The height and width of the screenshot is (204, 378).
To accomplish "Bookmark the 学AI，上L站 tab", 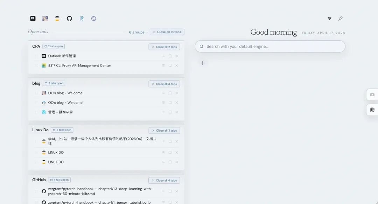I will [x=170, y=141].
